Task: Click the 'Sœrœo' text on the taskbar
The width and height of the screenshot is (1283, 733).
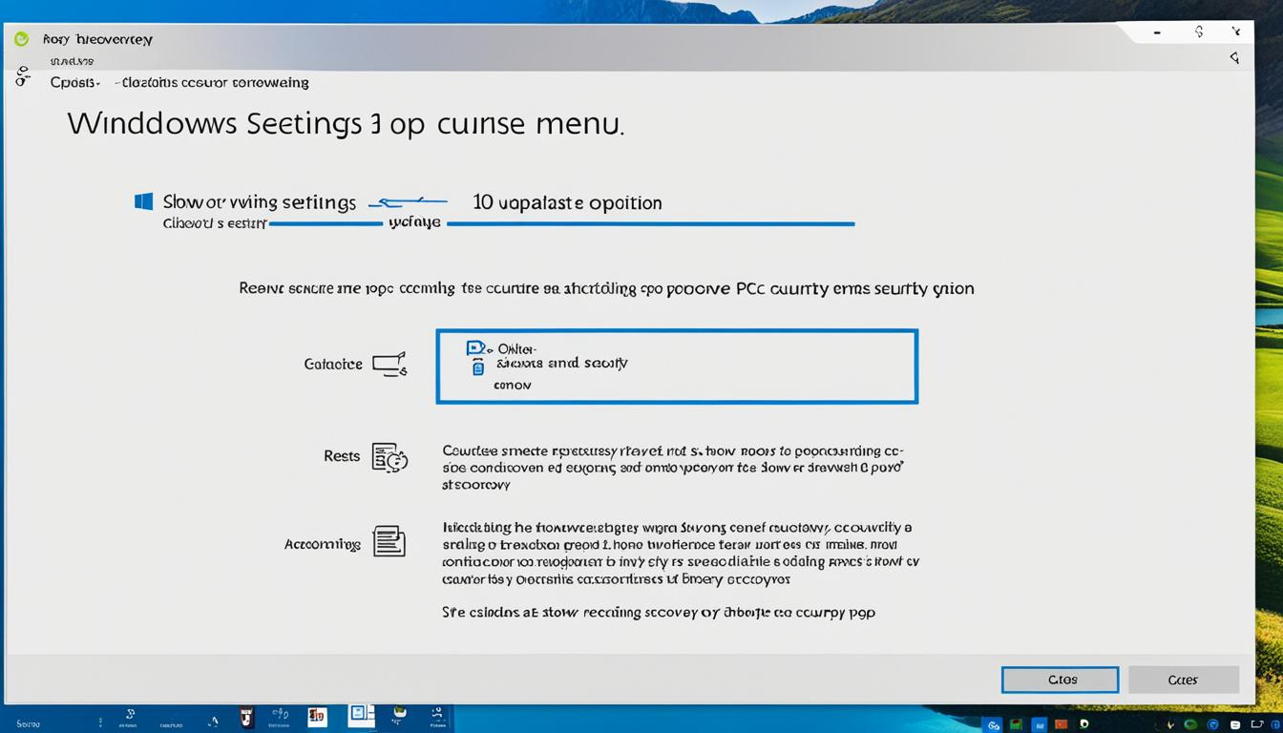Action: tap(29, 724)
